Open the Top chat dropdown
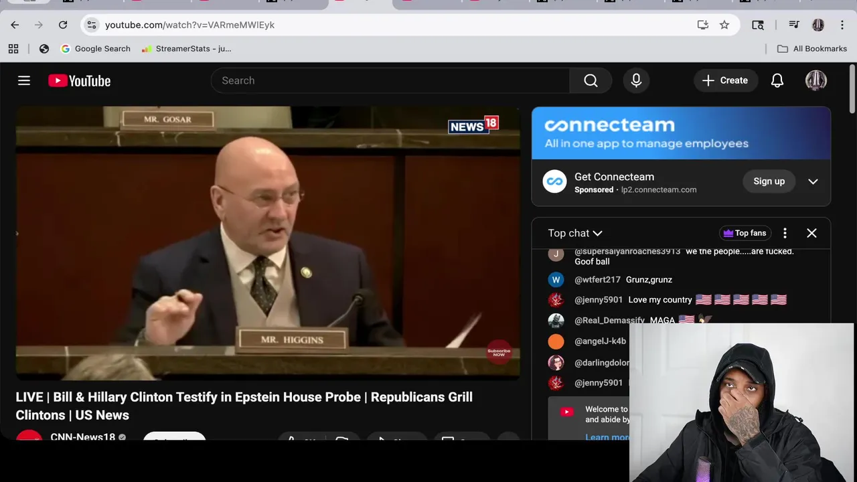Viewport: 857px width, 482px height. [575, 233]
